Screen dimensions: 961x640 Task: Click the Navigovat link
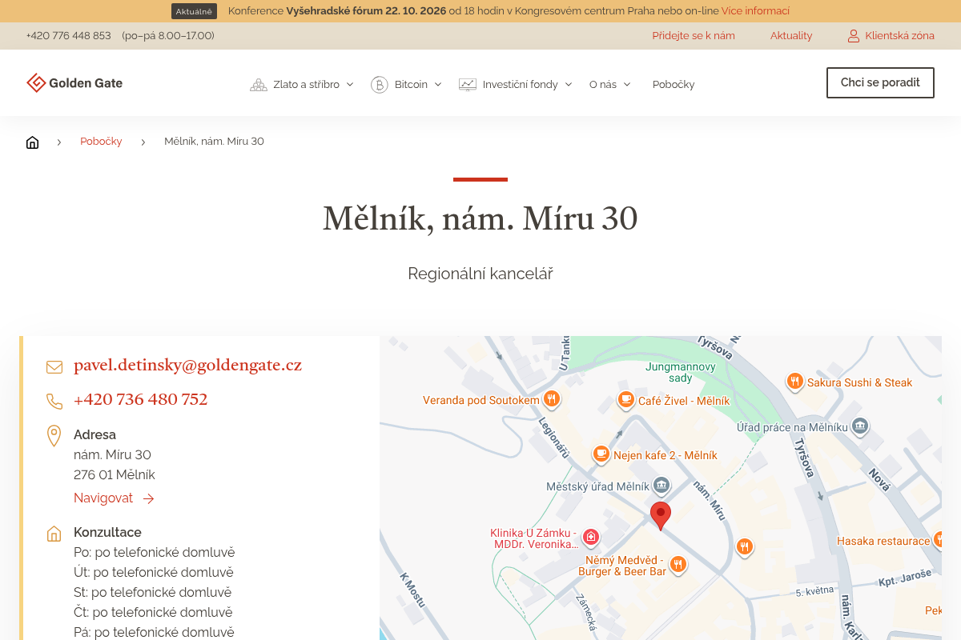(x=114, y=498)
